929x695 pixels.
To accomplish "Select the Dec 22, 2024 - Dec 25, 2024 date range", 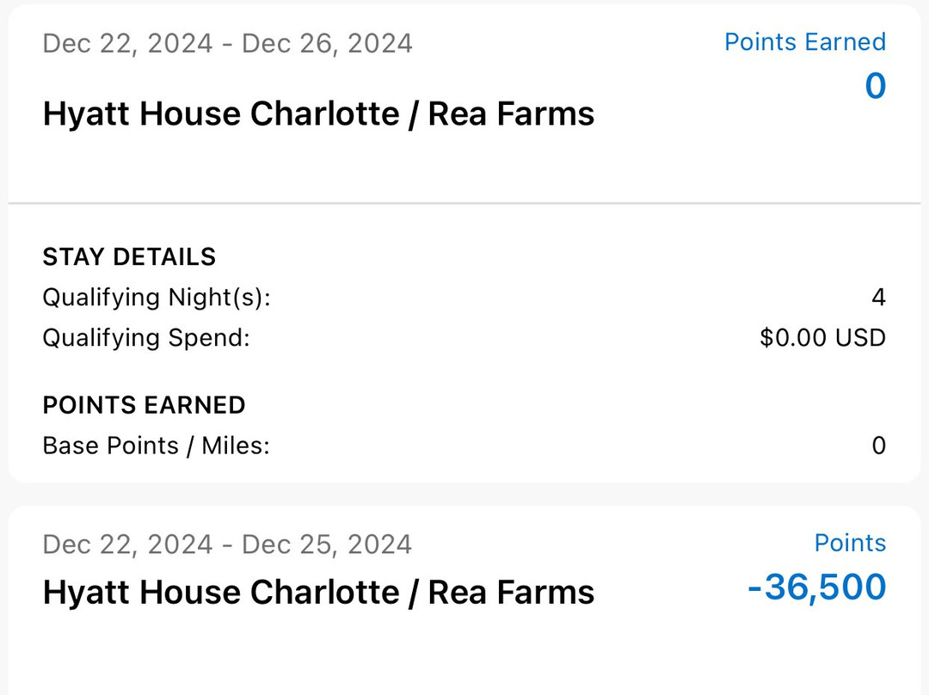I will pyautogui.click(x=227, y=544).
